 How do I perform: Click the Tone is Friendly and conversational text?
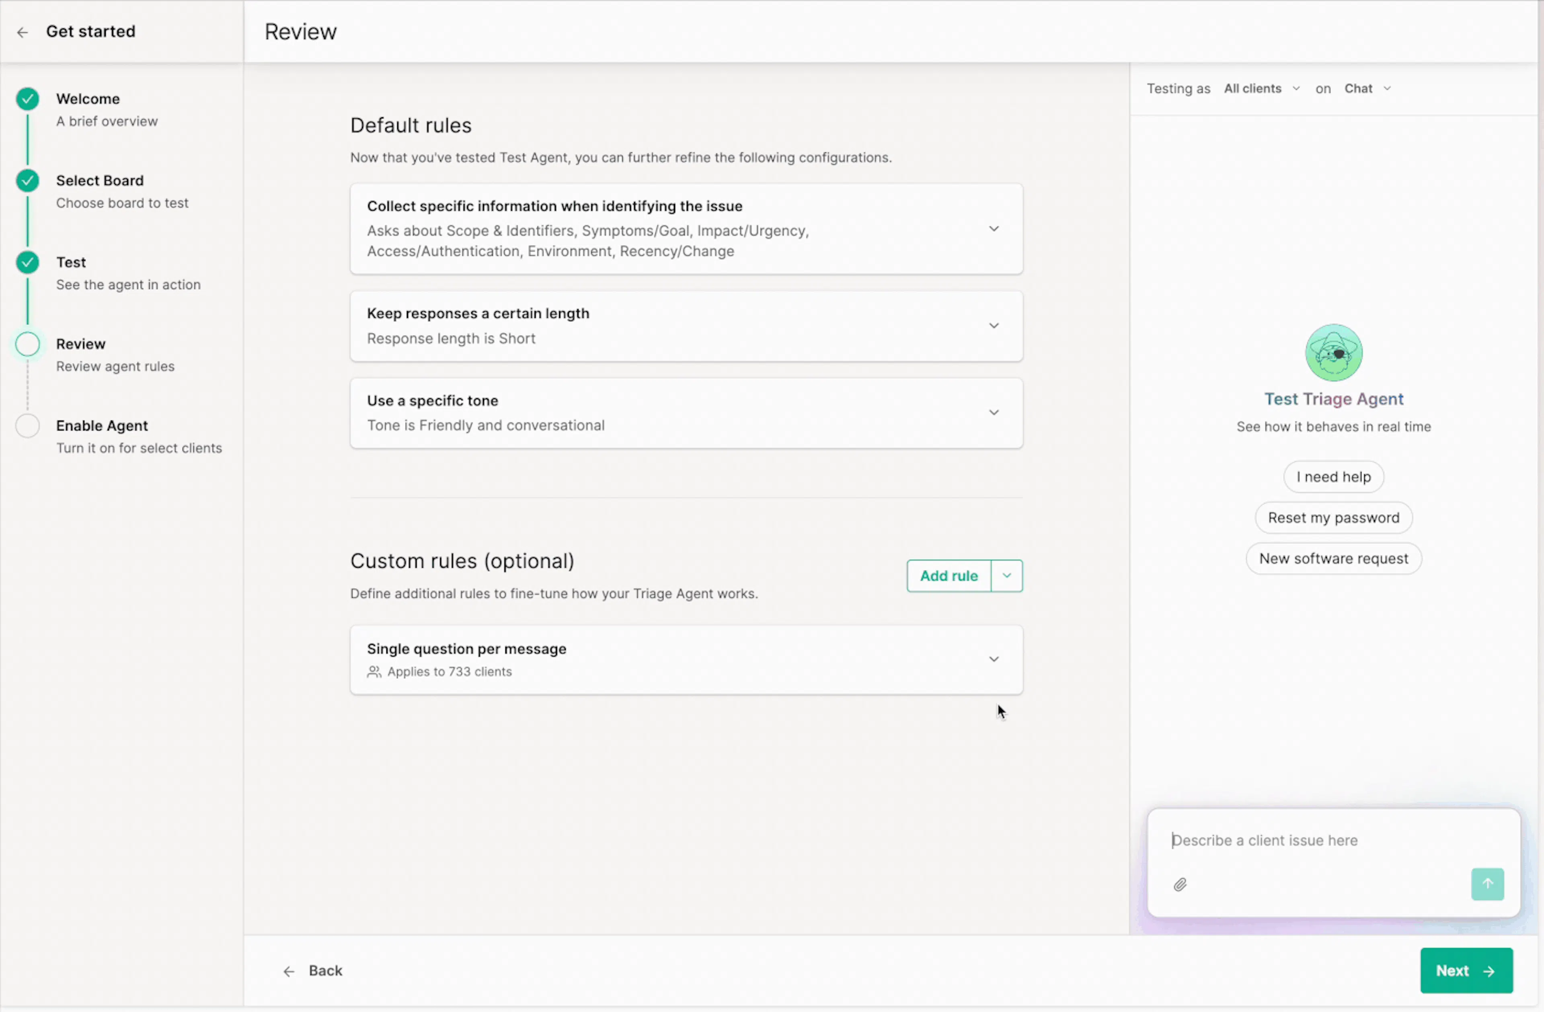(x=485, y=425)
